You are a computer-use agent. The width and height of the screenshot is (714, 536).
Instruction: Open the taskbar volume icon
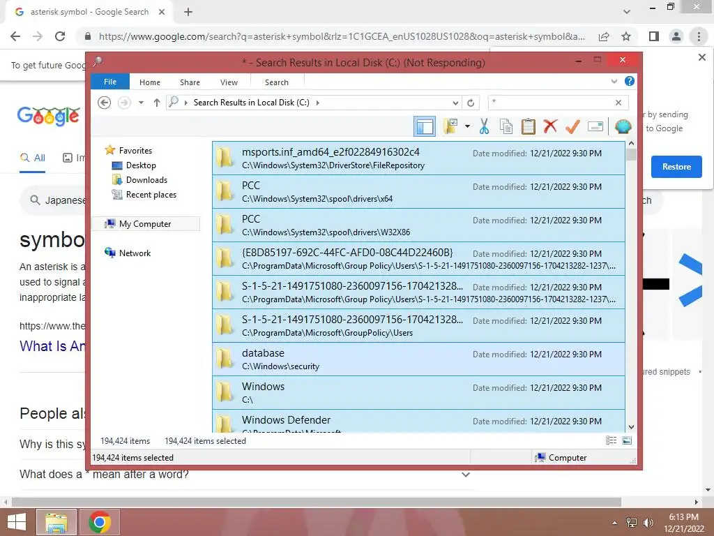(648, 523)
